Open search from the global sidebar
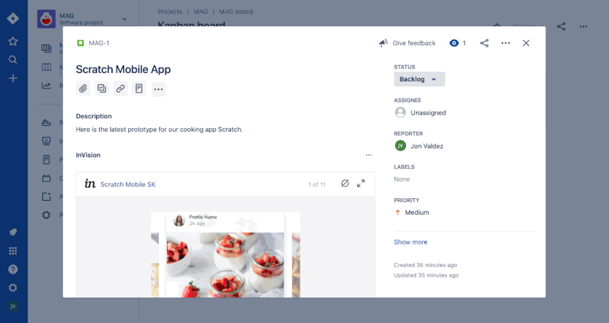This screenshot has width=609, height=323. (13, 59)
